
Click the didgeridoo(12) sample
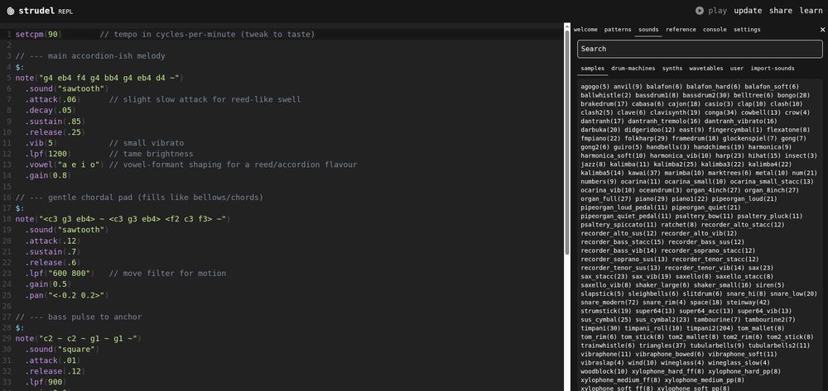(x=649, y=130)
